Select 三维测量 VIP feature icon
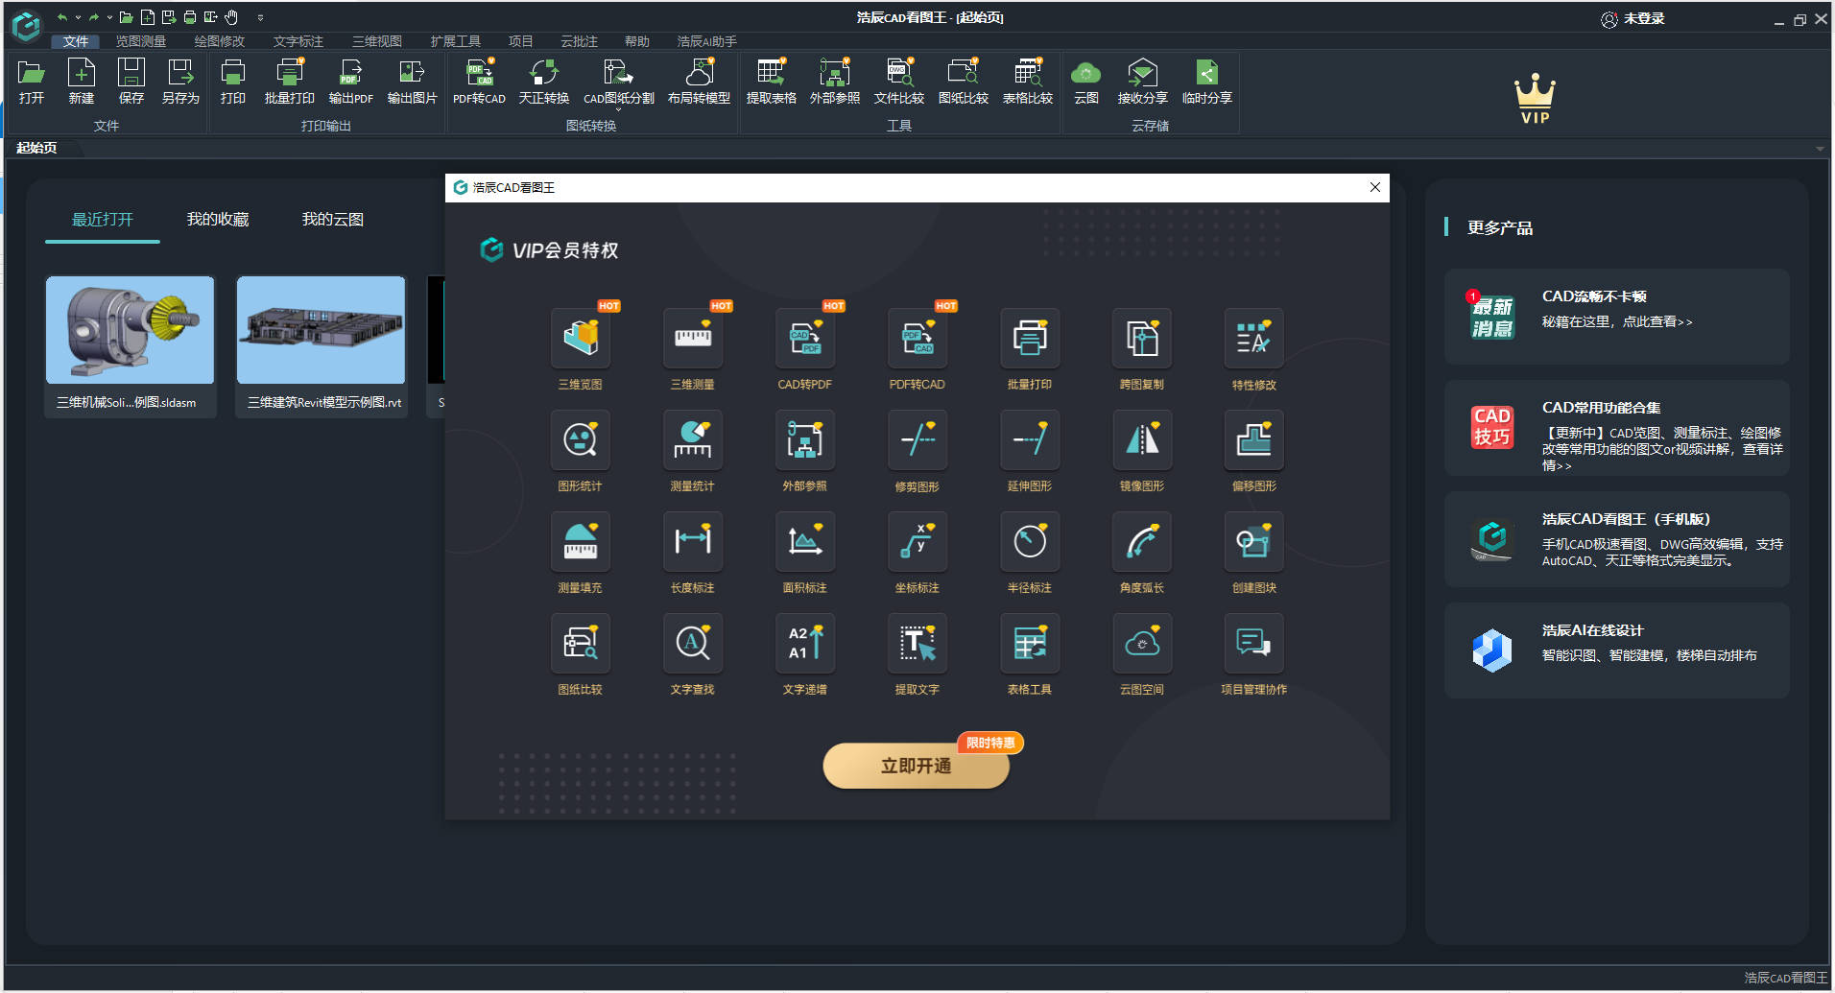 tap(693, 338)
